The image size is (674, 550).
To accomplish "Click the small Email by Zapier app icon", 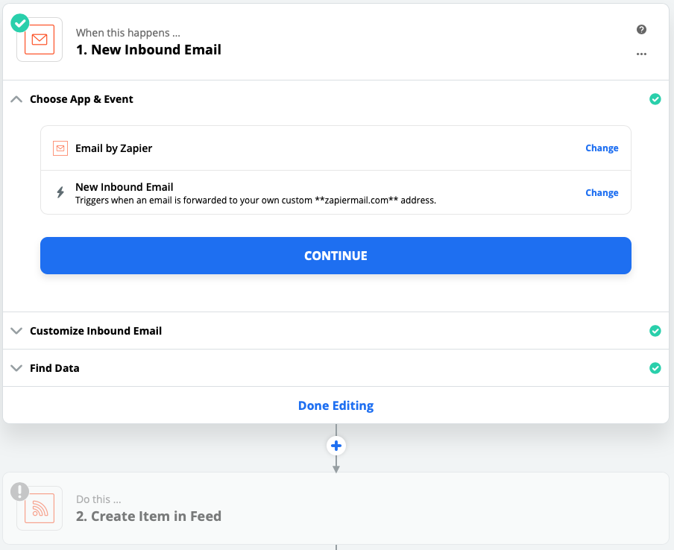I will click(60, 148).
